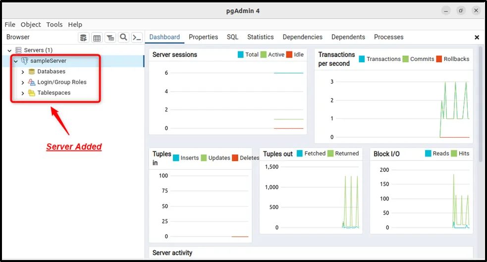The height and width of the screenshot is (262, 487).
Task: Open the Object menu
Action: (31, 24)
